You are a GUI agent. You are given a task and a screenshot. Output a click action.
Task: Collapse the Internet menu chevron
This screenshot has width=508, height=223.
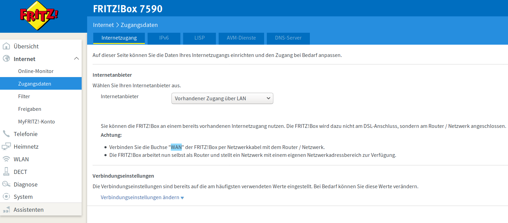pos(77,59)
